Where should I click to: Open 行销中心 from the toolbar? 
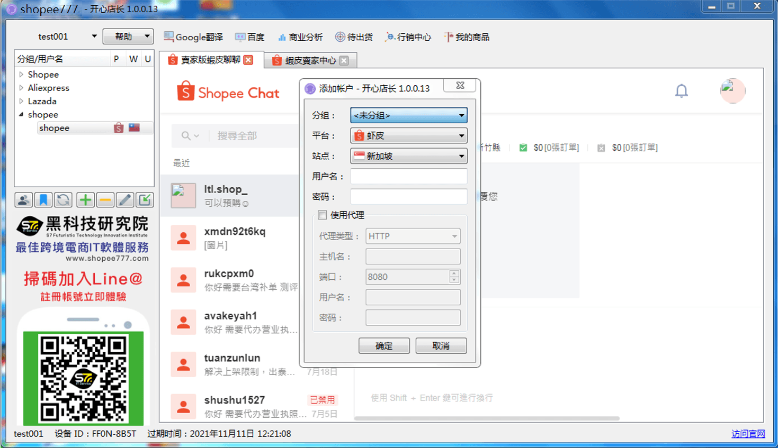(x=408, y=37)
